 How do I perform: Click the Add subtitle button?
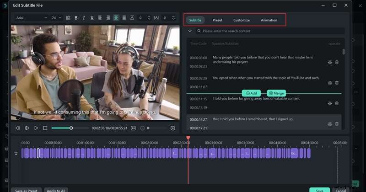(251, 93)
